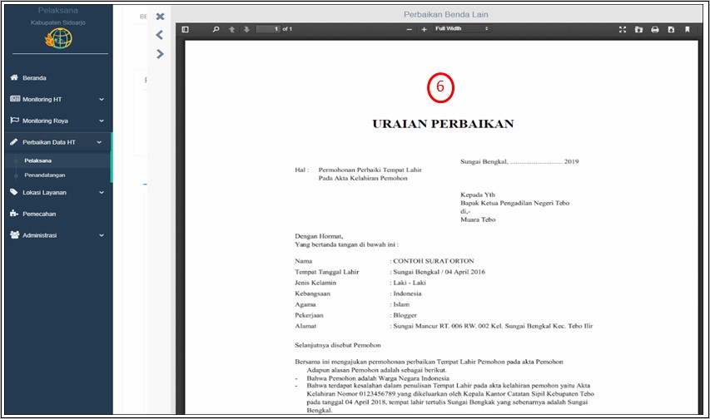The image size is (710, 419).
Task: Click the CONTOH SURAT ORTON name value
Action: pos(434,261)
